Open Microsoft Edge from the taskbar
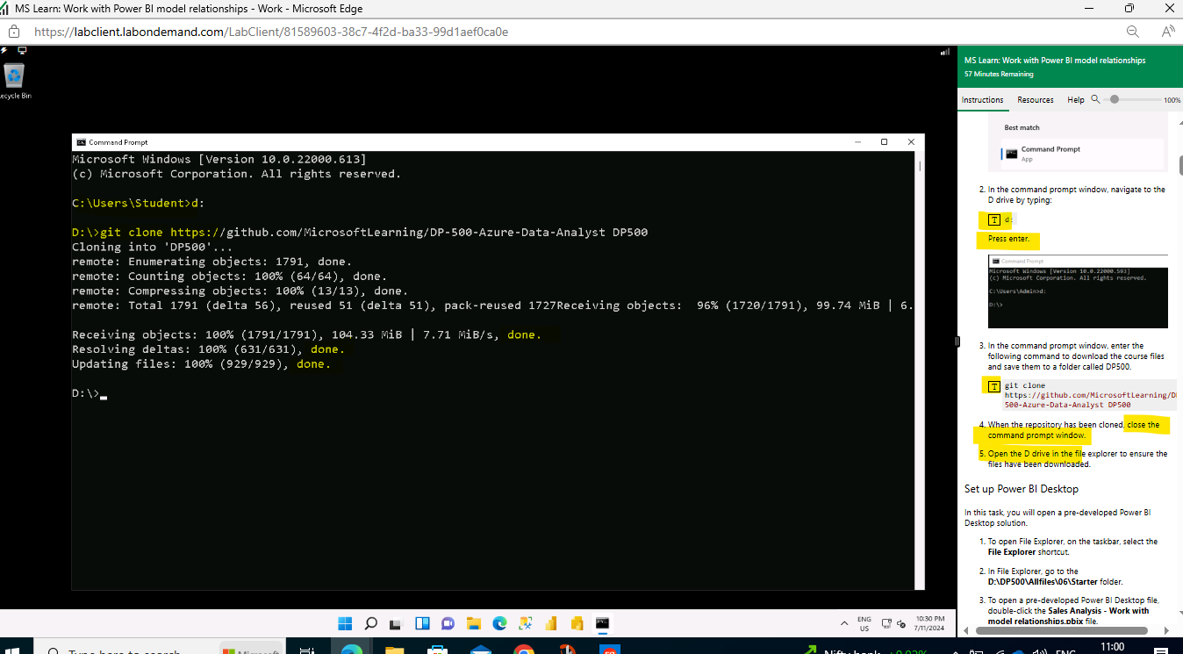The height and width of the screenshot is (654, 1183). point(498,623)
